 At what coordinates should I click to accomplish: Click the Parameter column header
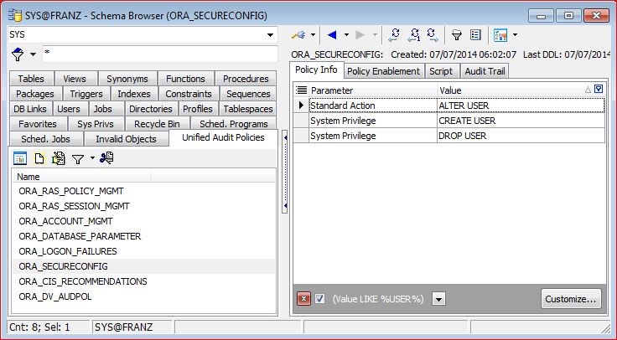coord(373,90)
